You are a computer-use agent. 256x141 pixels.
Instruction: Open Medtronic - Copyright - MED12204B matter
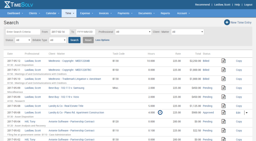pyautogui.click(x=69, y=61)
